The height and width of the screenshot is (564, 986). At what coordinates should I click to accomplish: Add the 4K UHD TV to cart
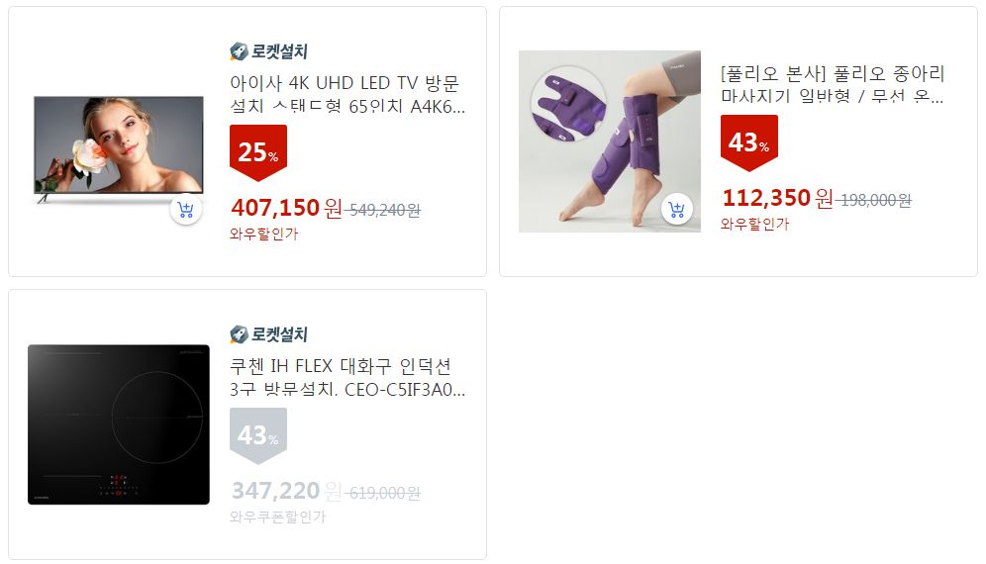[186, 210]
